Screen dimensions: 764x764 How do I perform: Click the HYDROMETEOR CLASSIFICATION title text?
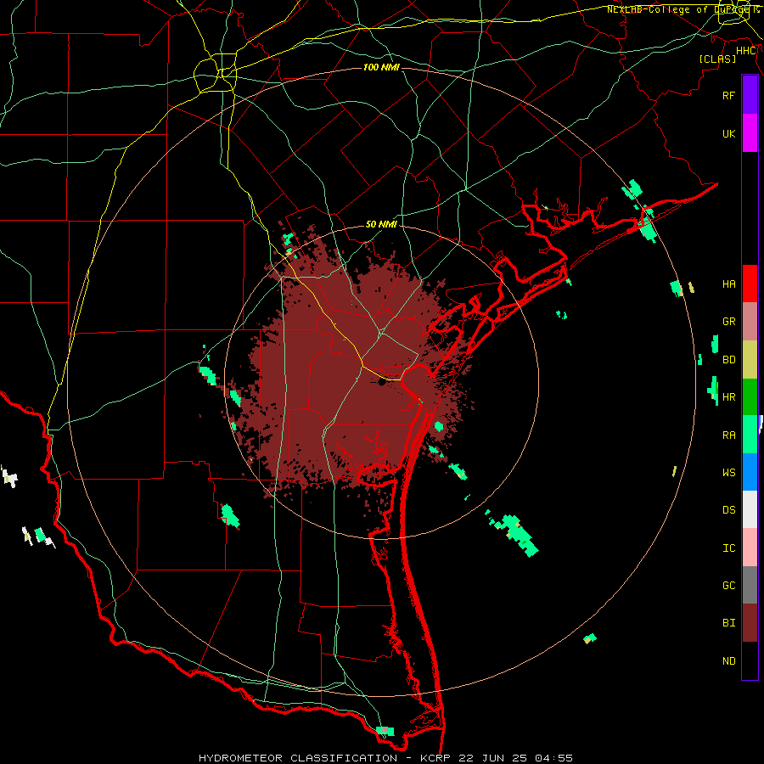click(x=298, y=758)
